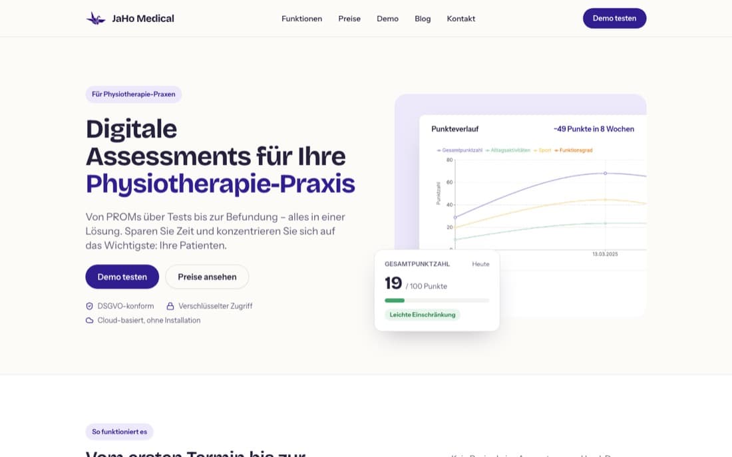Click the Physiotherapie-Praxis headline text
Screen dimensions: 732x457
pos(220,184)
